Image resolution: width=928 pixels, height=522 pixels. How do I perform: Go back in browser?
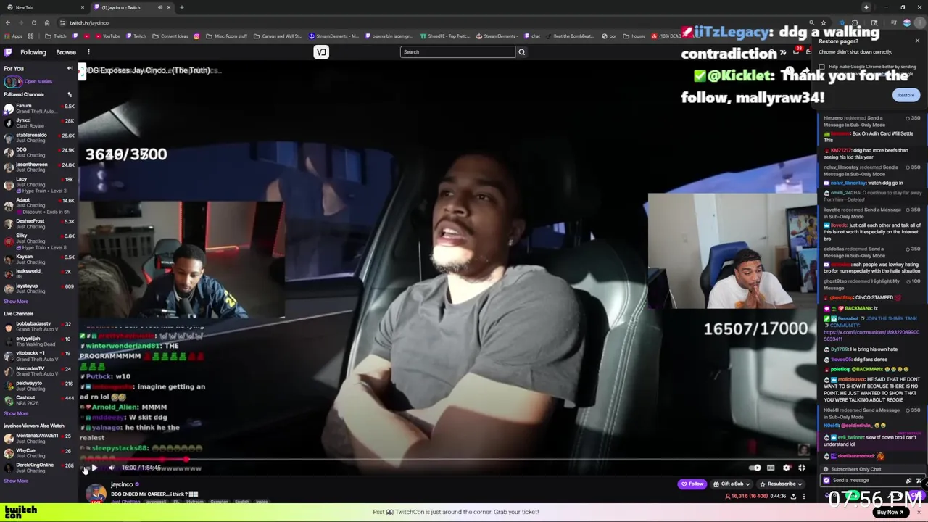coord(7,22)
